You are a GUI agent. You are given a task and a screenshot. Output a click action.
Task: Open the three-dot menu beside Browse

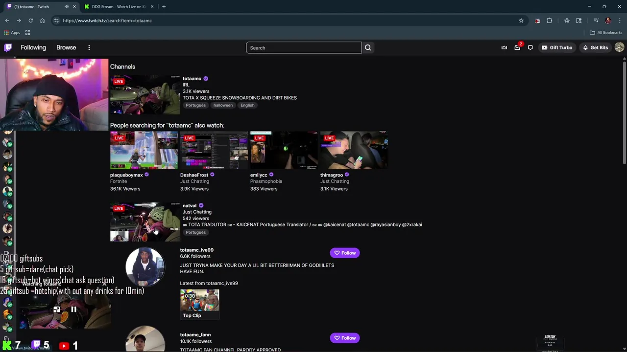click(89, 47)
